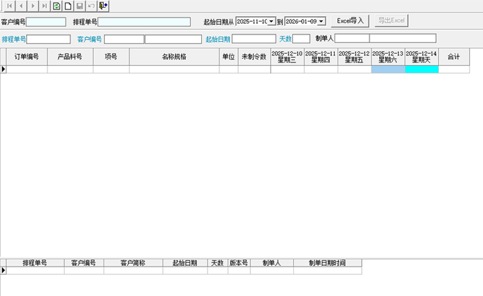This screenshot has width=483, height=296.
Task: Go to the previous record
Action: click(21, 6)
